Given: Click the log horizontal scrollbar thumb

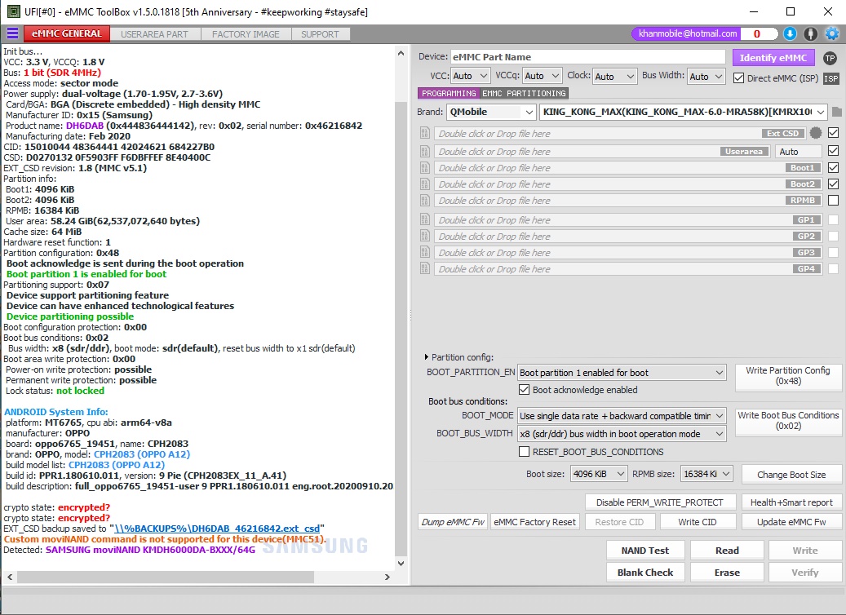Looking at the screenshot, I should [165, 577].
